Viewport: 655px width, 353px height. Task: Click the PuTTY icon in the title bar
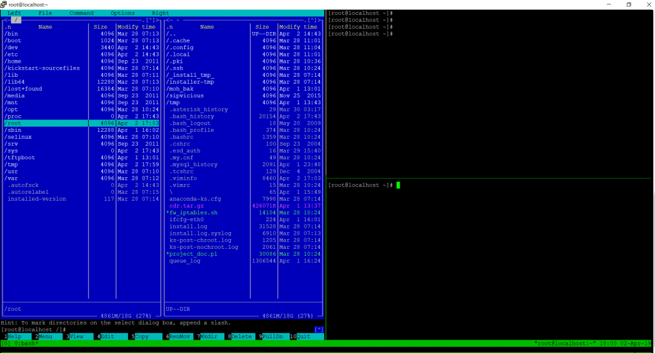pos(4,4)
